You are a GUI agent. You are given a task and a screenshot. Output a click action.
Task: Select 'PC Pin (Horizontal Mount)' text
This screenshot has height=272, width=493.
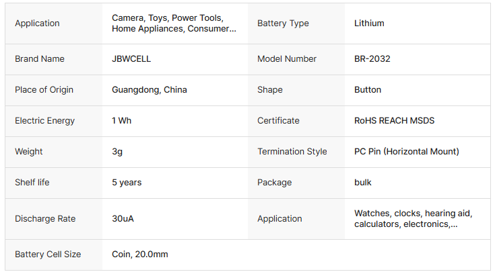click(x=406, y=152)
